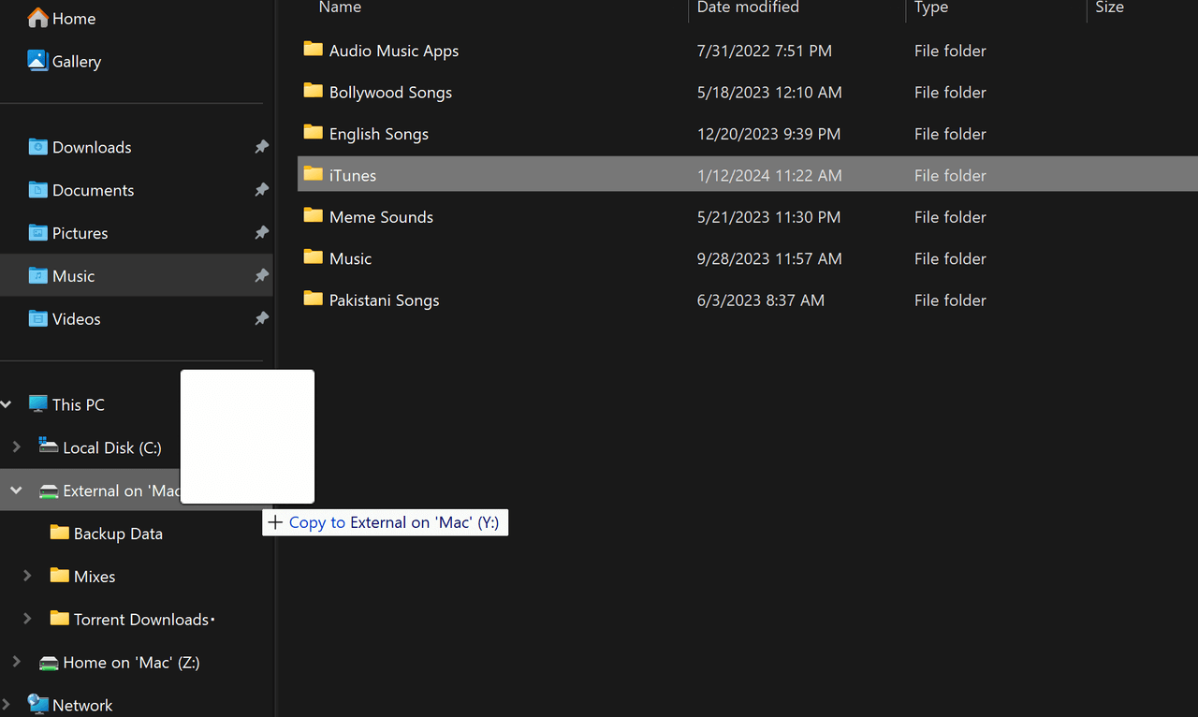Expand the Mixes folder node
The width and height of the screenshot is (1198, 717).
point(27,576)
